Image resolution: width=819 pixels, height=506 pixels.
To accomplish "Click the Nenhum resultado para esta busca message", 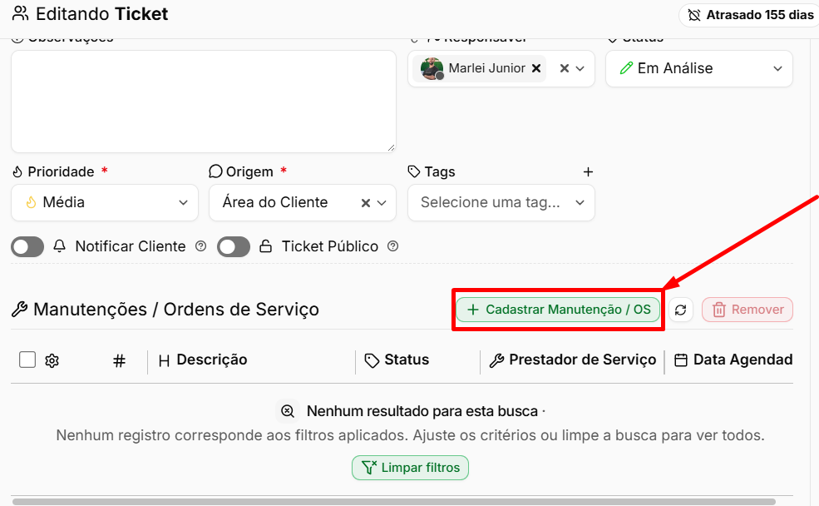I will point(422,411).
